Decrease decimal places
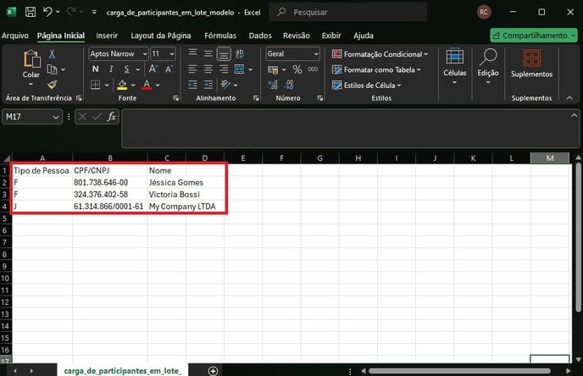583x376 pixels. 289,85
